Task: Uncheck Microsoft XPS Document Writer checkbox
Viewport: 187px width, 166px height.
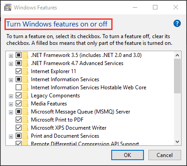Action: tap(19, 128)
